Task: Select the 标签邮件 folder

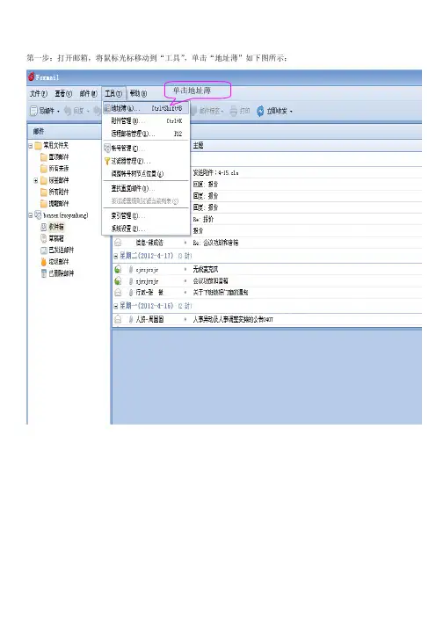Action: coord(59,180)
